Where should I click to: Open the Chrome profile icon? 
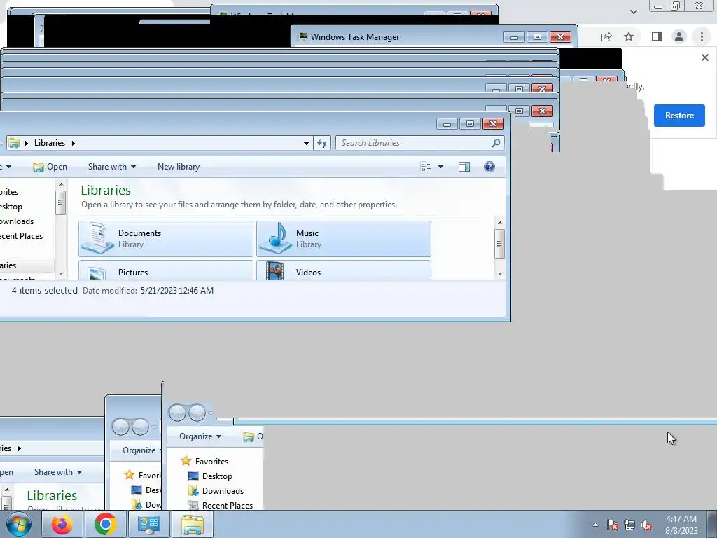(x=679, y=36)
